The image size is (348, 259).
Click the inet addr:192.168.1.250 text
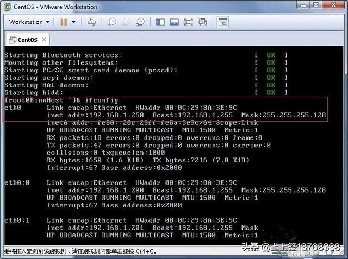pos(96,115)
